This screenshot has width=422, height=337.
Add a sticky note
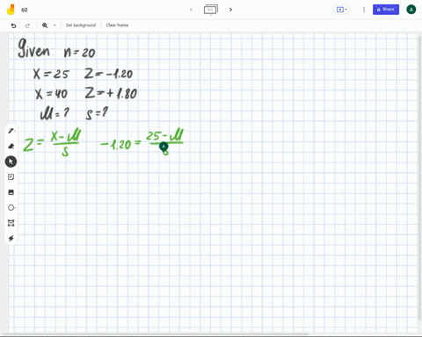(x=11, y=177)
